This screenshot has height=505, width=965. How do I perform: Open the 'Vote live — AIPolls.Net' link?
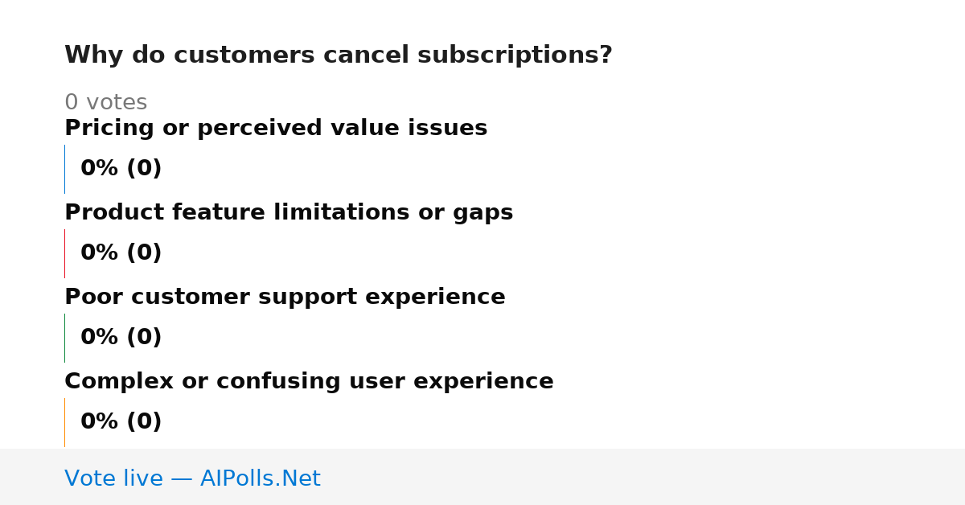coord(192,479)
